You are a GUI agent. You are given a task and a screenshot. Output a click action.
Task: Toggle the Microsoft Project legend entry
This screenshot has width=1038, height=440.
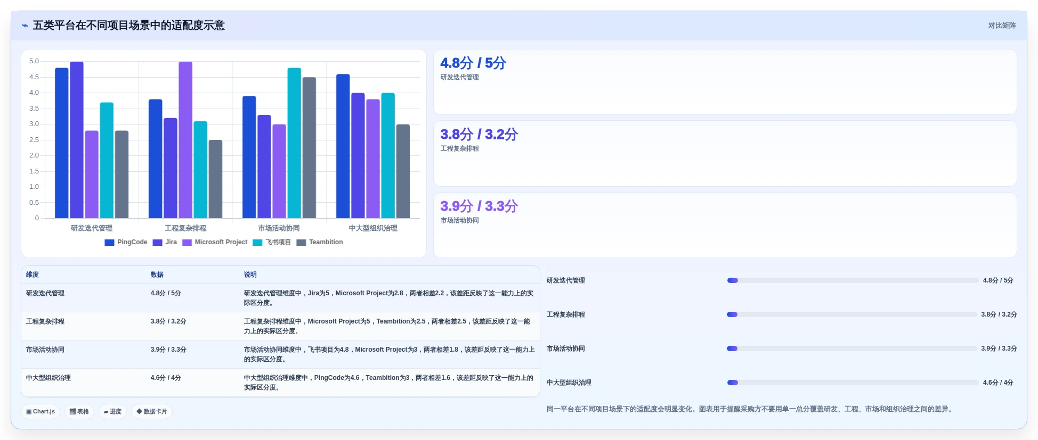215,242
